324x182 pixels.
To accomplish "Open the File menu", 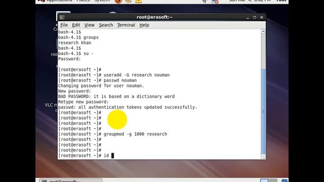I will click(x=64, y=25).
